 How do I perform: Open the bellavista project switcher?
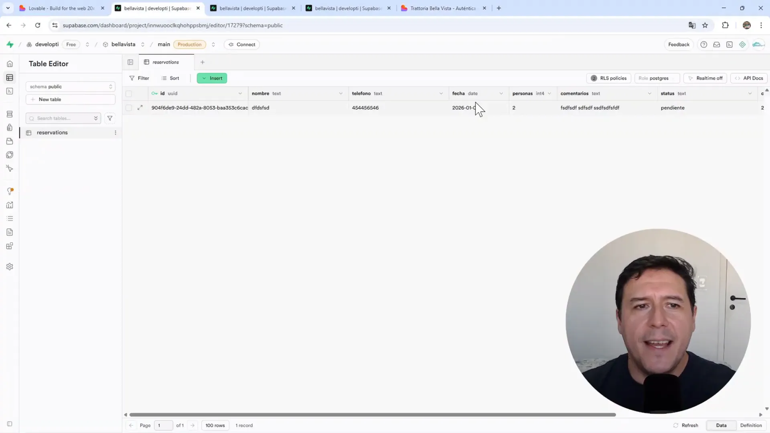142,44
